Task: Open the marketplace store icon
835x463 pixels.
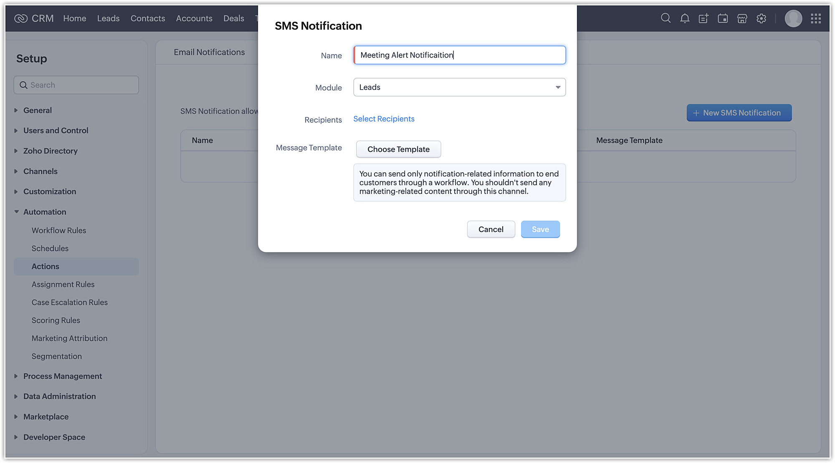Action: [x=742, y=18]
